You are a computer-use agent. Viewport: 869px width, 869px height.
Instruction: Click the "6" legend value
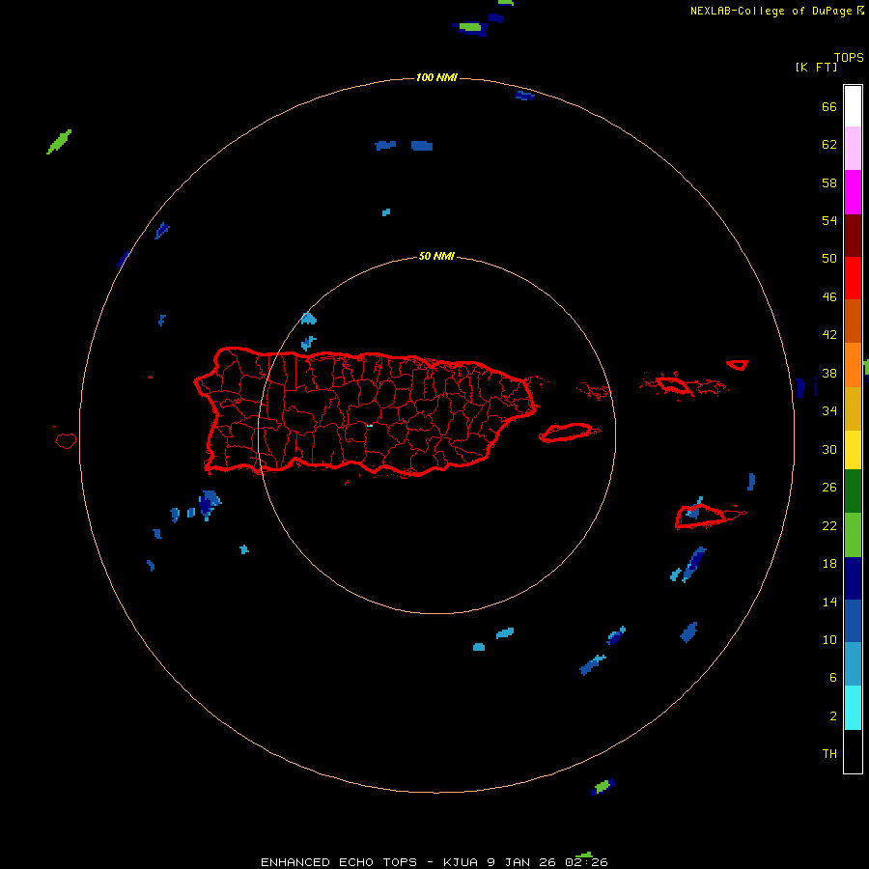pyautogui.click(x=833, y=678)
